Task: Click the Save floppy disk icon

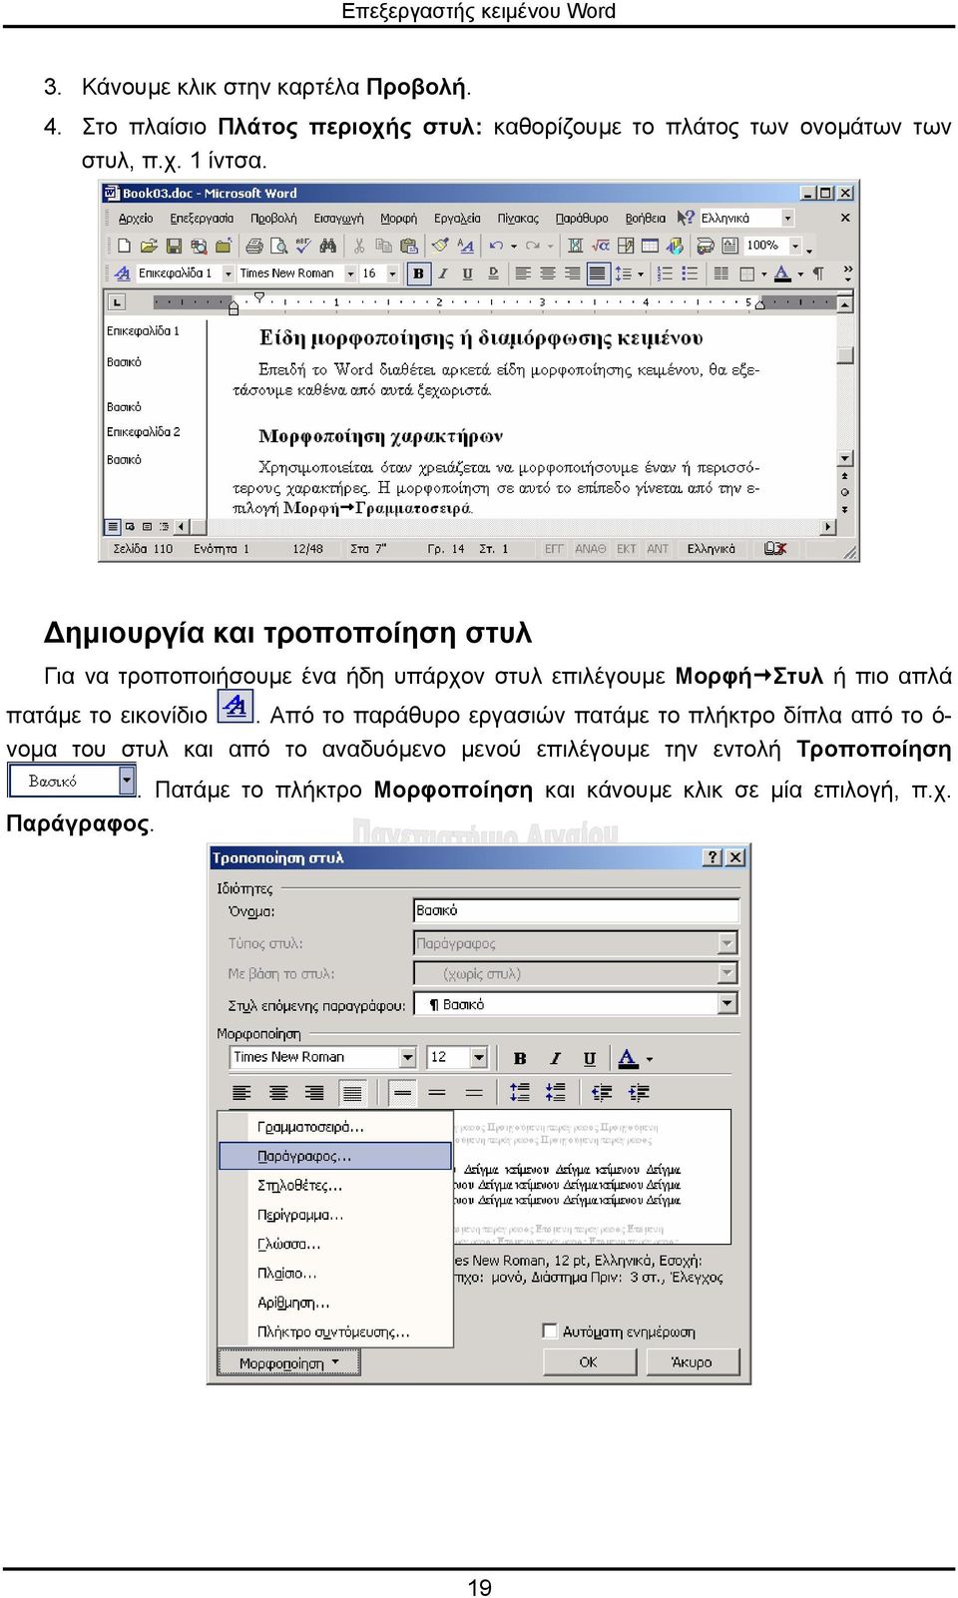Action: pos(174,246)
